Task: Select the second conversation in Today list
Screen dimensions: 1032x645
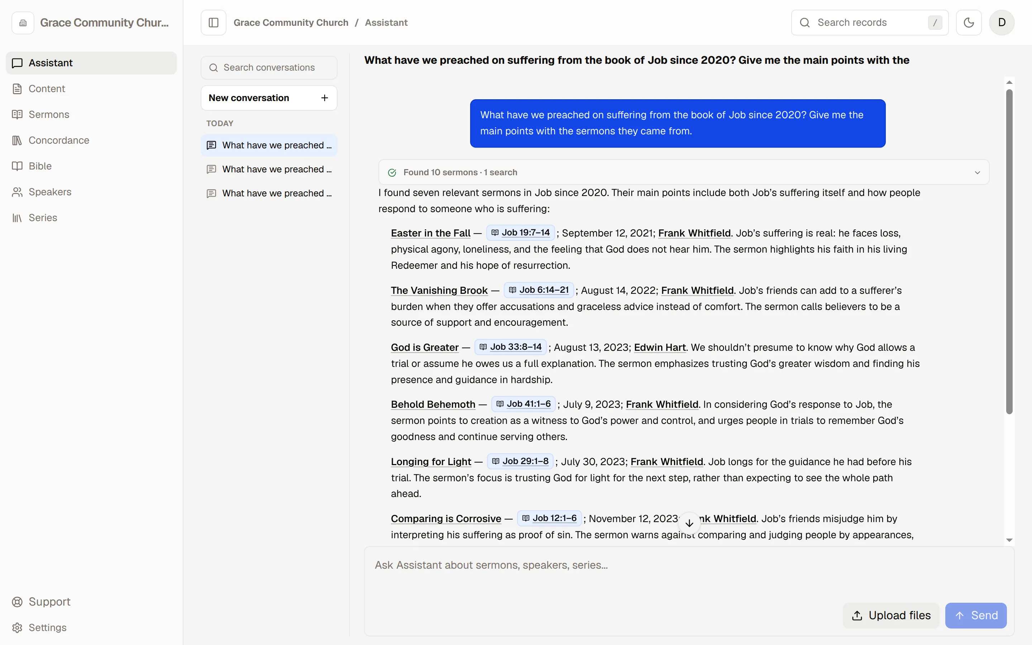Action: coord(269,169)
